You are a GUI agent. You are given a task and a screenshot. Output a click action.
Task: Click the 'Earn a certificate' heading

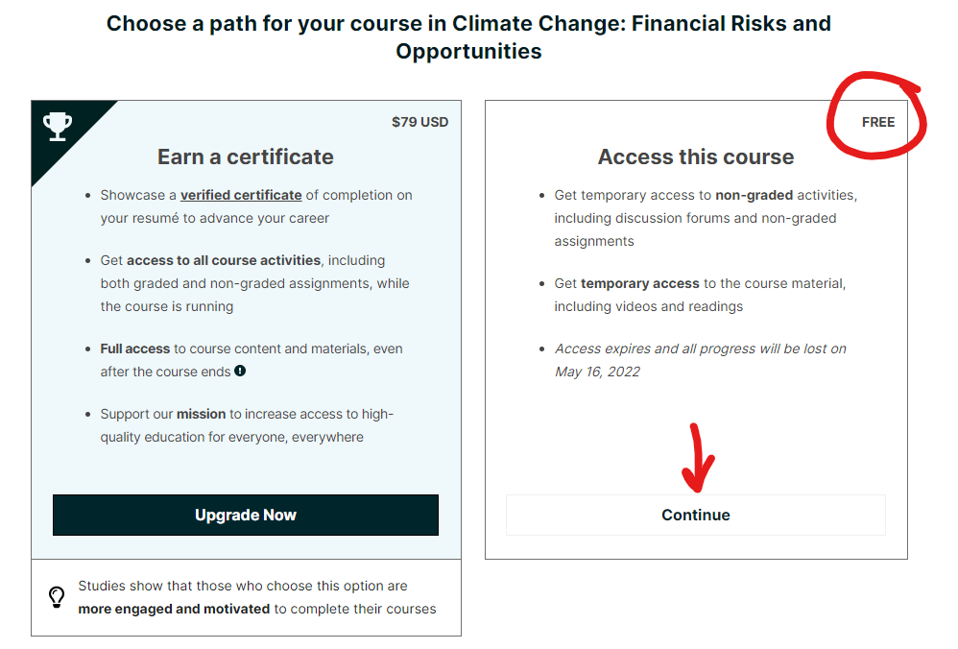246,156
